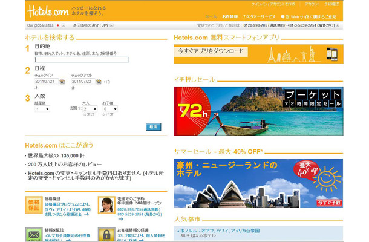Viewport: 369px width, 242px height.
Task: Click the speech bubble feedback icon
Action: tap(282, 17)
